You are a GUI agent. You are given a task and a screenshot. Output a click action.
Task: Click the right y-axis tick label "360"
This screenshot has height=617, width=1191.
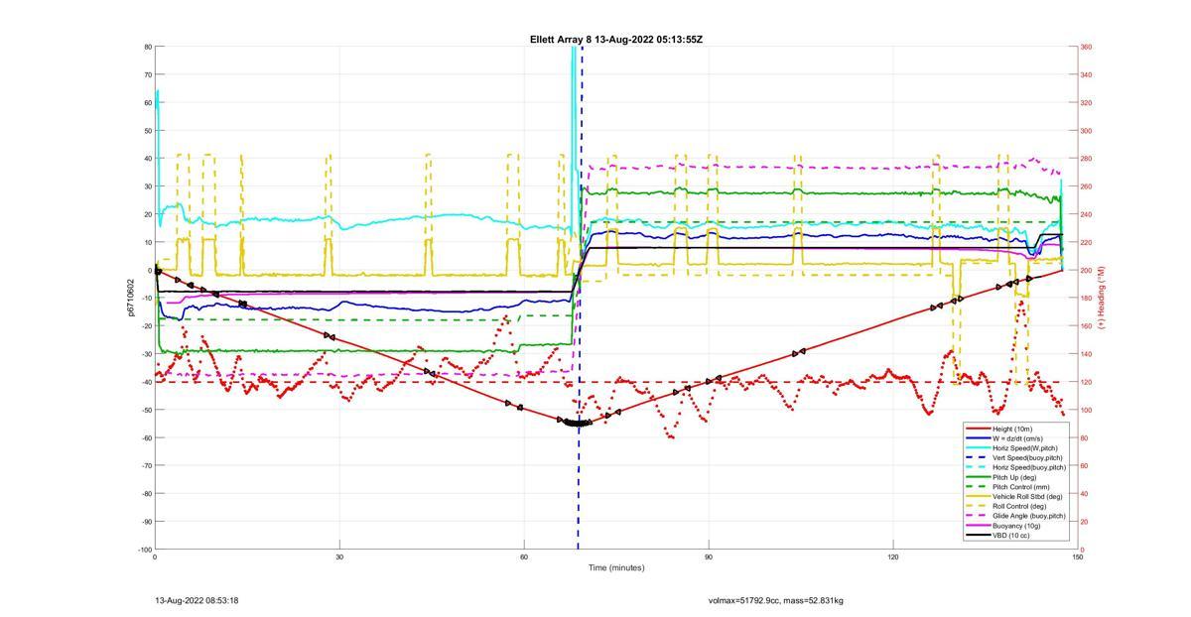[x=1087, y=47]
